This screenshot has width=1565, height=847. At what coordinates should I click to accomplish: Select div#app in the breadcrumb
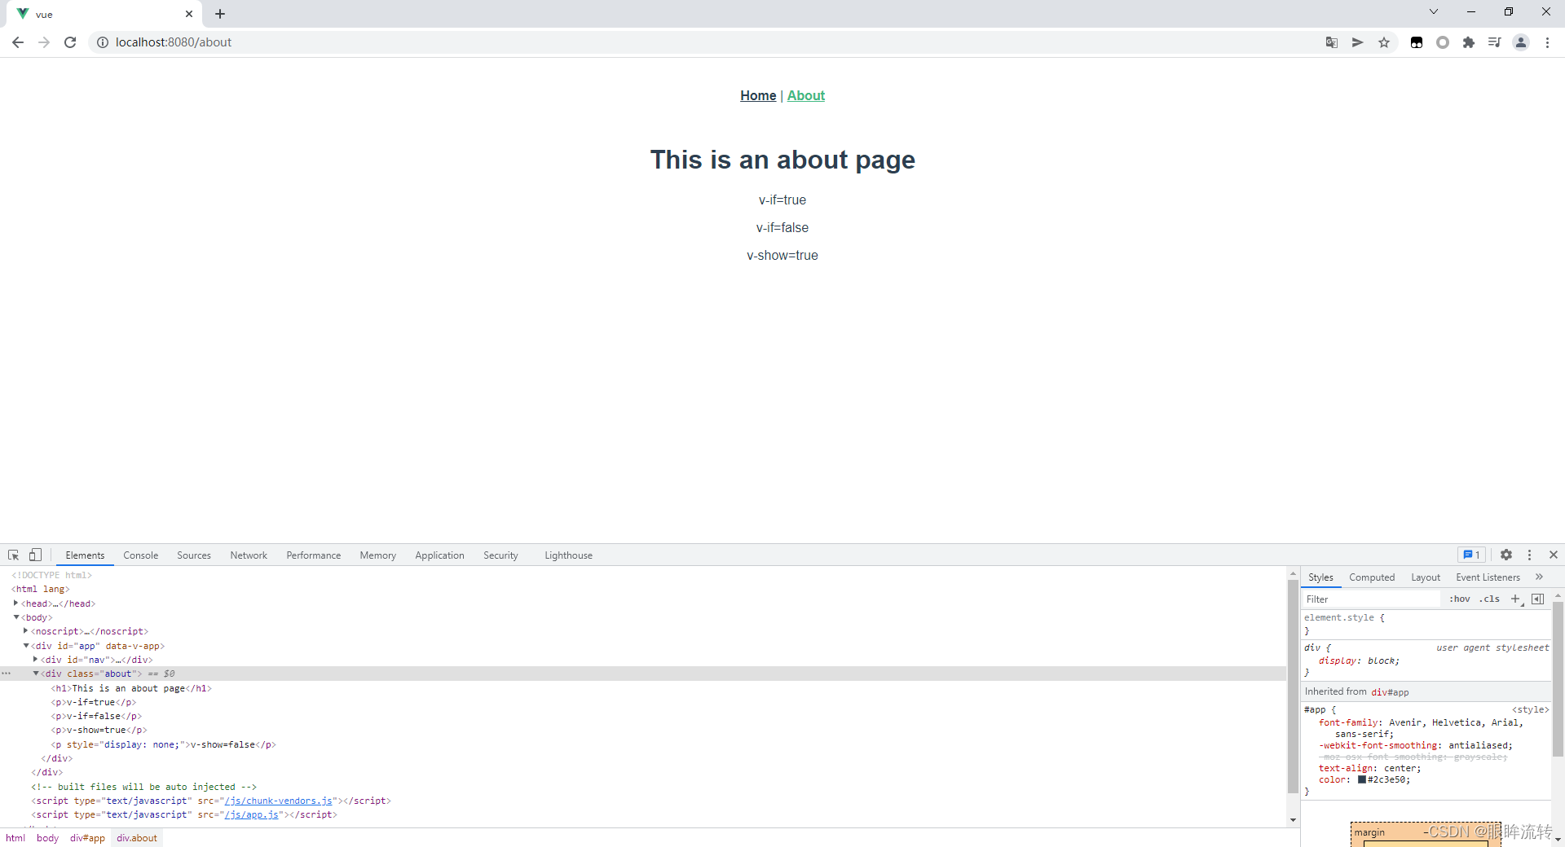tap(87, 838)
